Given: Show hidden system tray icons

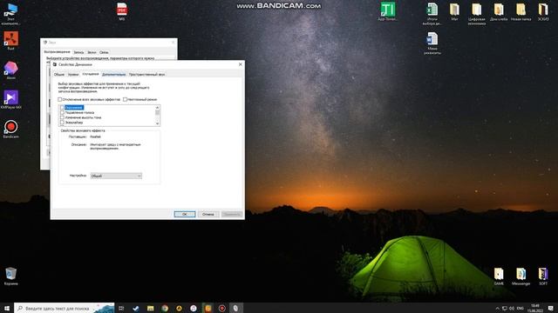Looking at the screenshot, I should click(497, 308).
